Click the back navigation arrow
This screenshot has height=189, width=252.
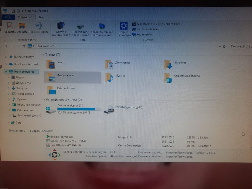[x=7, y=46]
